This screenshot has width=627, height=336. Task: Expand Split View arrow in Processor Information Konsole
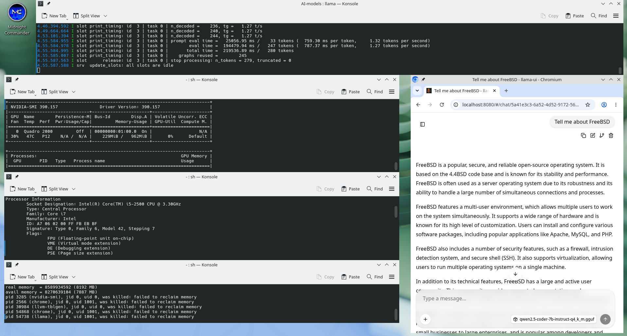pos(74,189)
